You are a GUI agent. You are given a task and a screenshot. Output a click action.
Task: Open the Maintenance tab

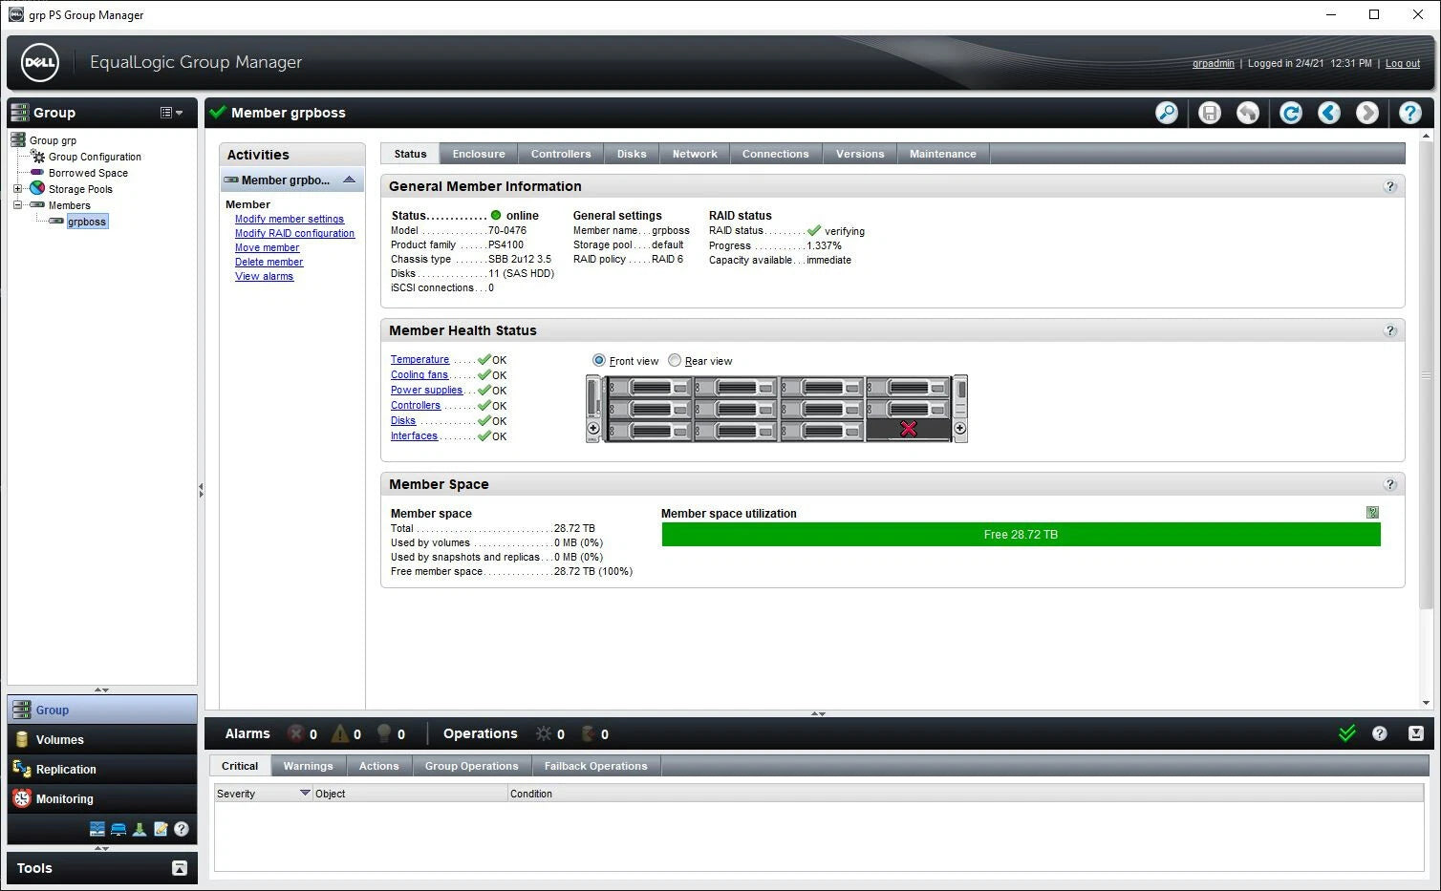[943, 154]
